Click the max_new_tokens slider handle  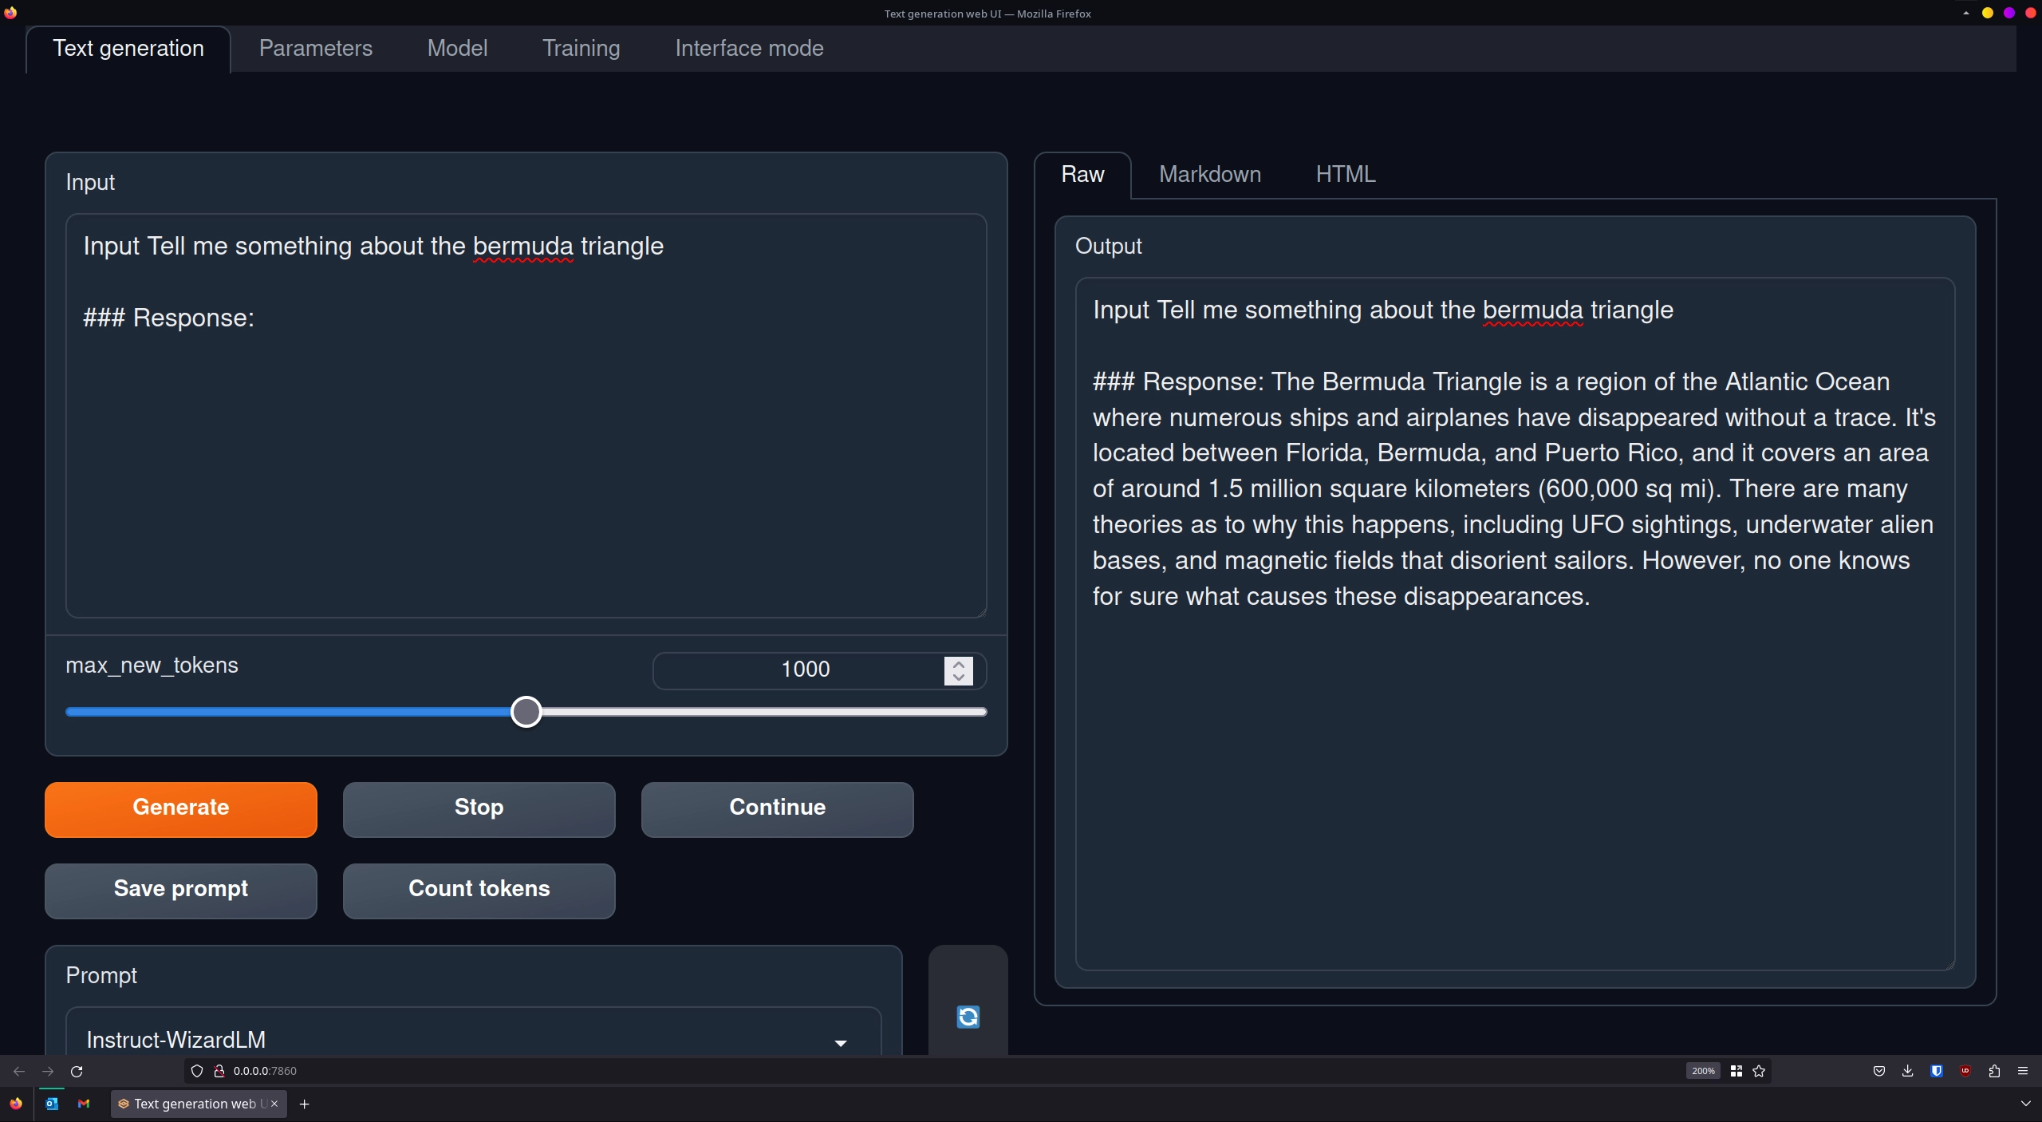tap(526, 711)
